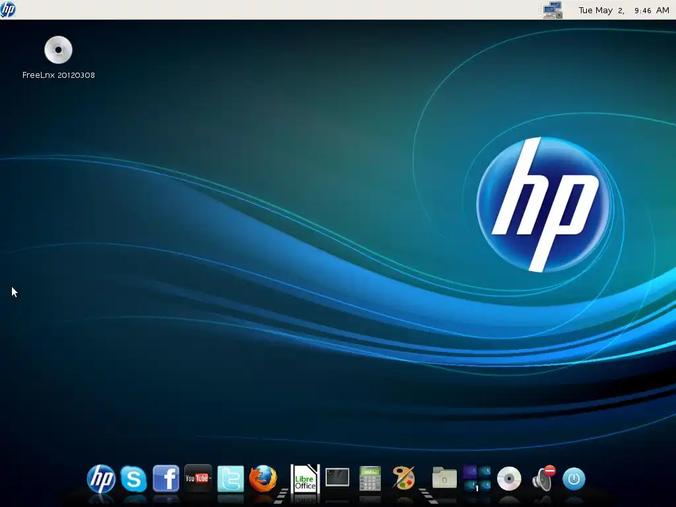
Task: Open the disc icon in the dock
Action: 509,479
